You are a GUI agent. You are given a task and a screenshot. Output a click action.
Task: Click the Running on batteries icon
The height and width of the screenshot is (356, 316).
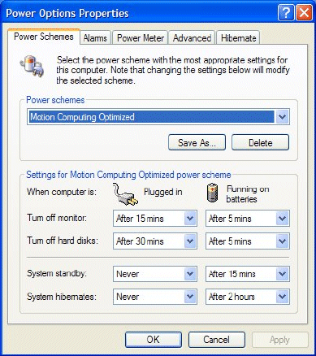(x=213, y=193)
